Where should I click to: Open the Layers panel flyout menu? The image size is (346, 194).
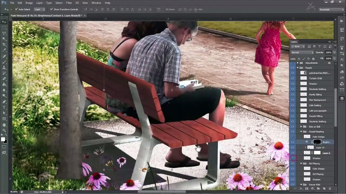pyautogui.click(x=335, y=42)
